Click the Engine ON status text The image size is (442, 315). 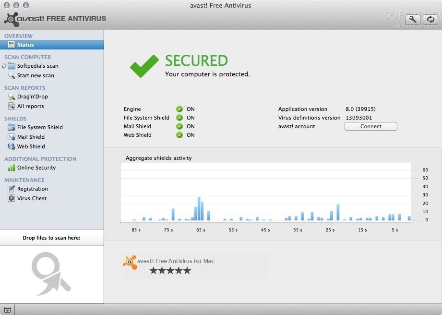[191, 109]
